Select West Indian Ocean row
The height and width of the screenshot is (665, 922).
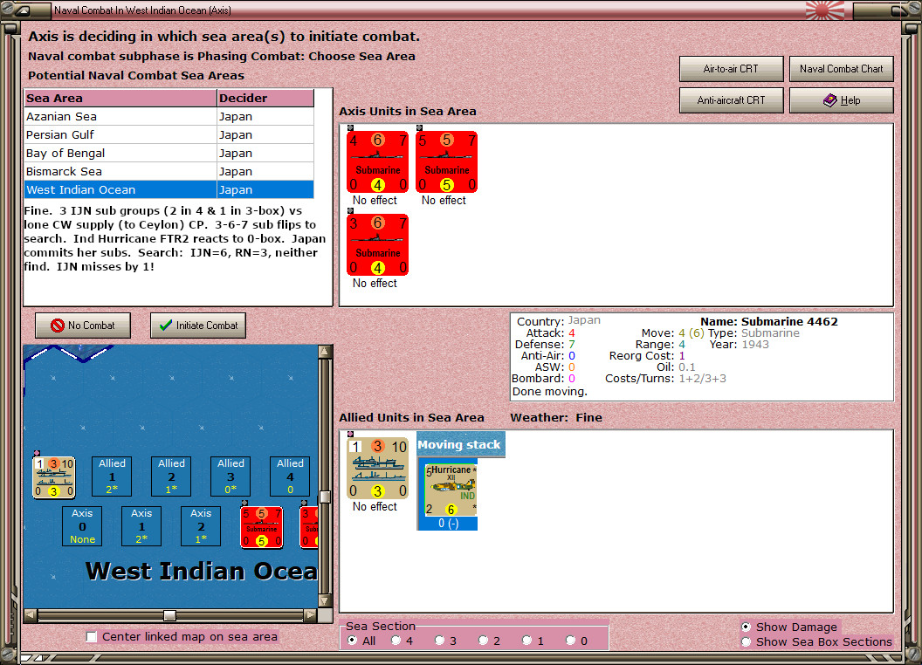169,189
